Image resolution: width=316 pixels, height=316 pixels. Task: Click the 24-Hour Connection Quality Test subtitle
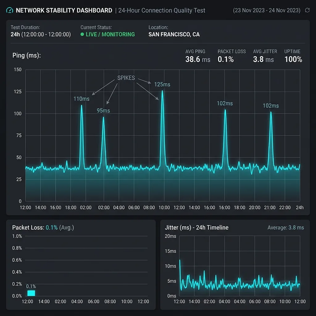point(162,10)
